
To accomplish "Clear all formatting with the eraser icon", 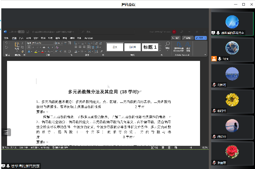I will click(57, 47).
